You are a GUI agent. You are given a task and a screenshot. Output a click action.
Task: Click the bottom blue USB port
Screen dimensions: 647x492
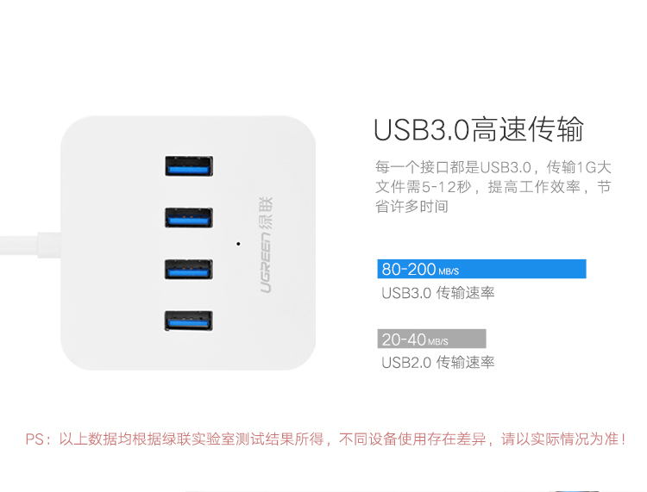click(189, 321)
